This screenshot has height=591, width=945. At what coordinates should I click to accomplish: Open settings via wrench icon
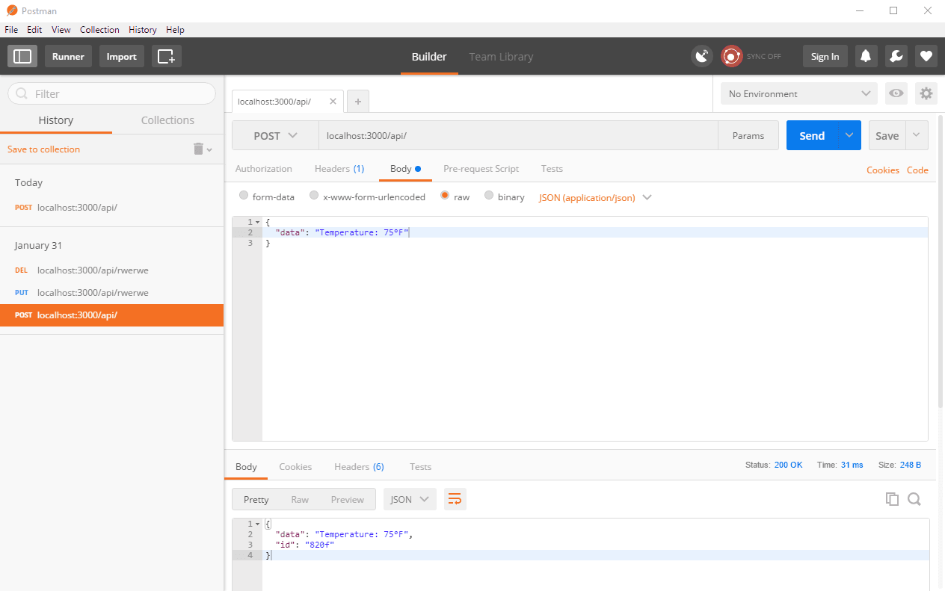[896, 56]
